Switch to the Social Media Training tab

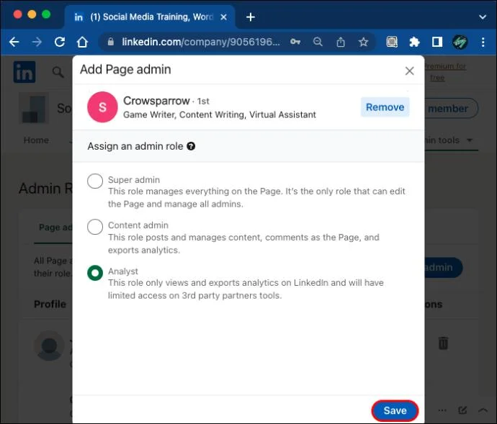[x=150, y=17]
